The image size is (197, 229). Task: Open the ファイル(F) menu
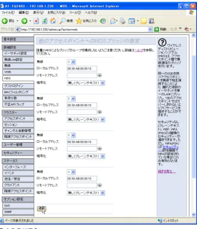8,13
